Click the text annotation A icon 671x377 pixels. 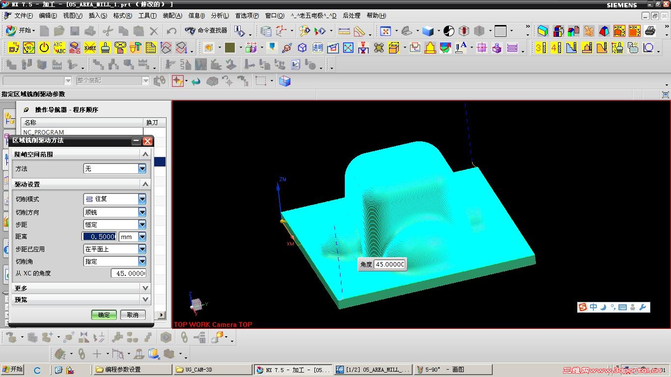(x=460, y=48)
